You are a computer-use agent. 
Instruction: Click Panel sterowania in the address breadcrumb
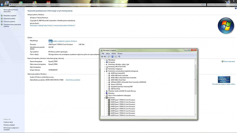19,5
